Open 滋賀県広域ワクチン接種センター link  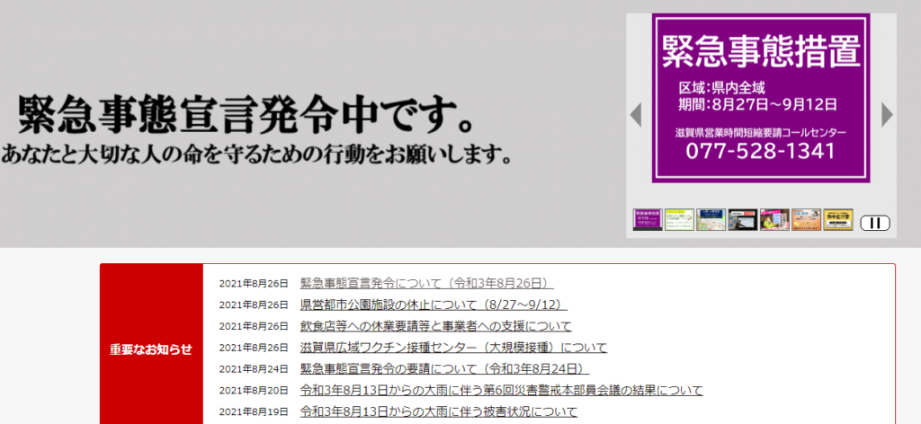point(453,348)
